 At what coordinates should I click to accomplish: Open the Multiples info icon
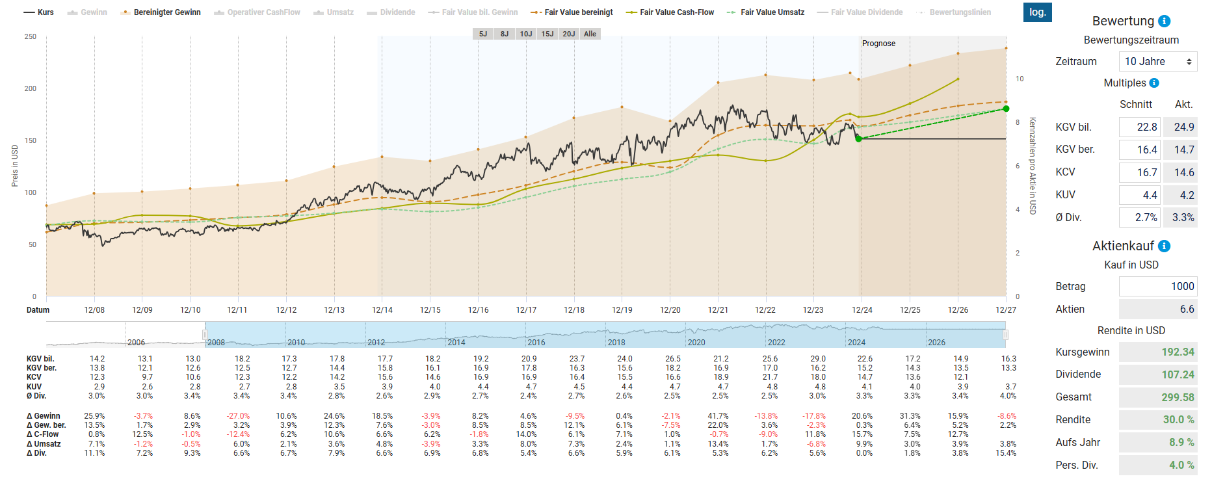1154,83
